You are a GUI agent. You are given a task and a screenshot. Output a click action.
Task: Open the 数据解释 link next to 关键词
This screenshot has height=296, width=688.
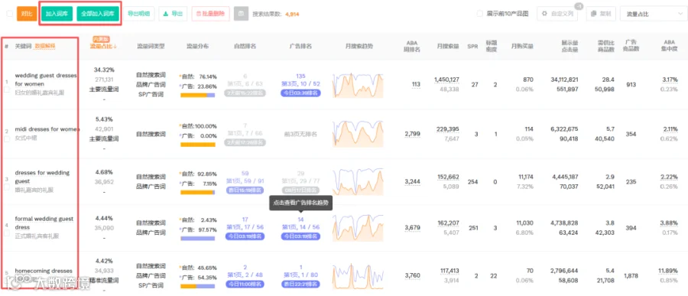coord(45,46)
